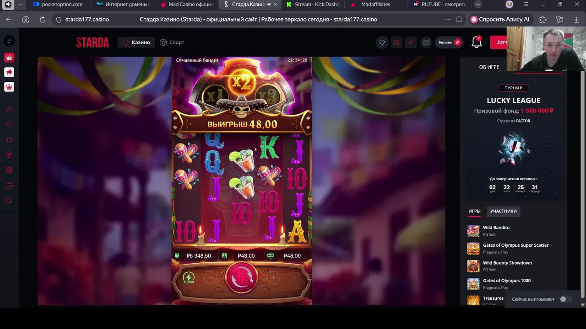This screenshot has height=329, width=586.
Task: Click the green WIN icon
Action: point(271,256)
